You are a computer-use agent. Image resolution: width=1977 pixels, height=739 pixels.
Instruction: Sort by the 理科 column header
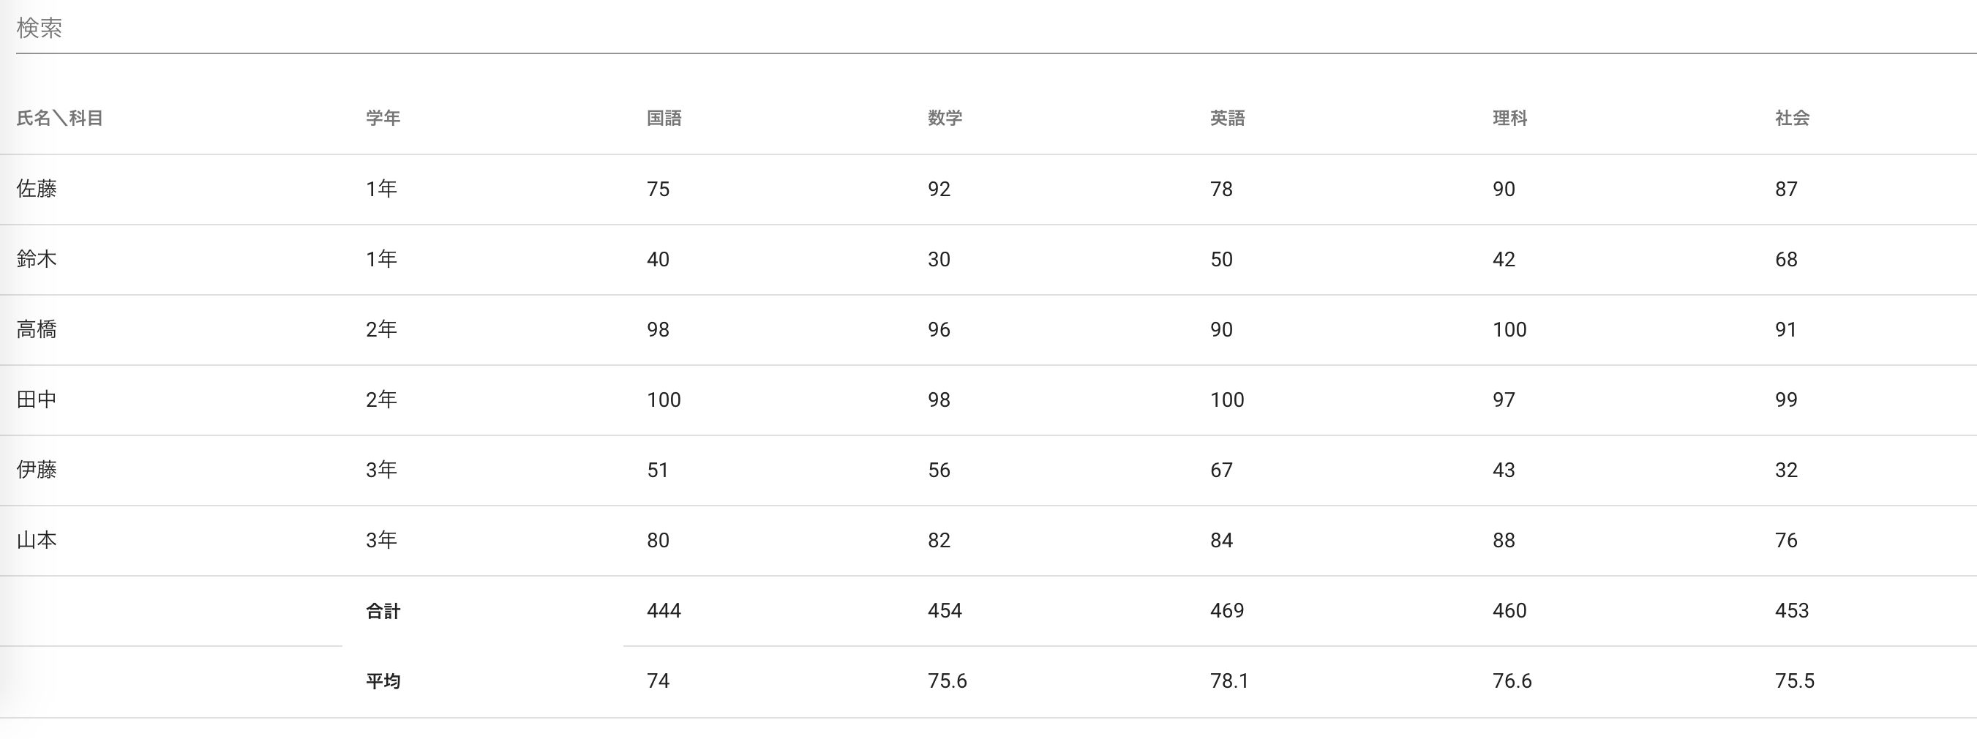[1509, 119]
